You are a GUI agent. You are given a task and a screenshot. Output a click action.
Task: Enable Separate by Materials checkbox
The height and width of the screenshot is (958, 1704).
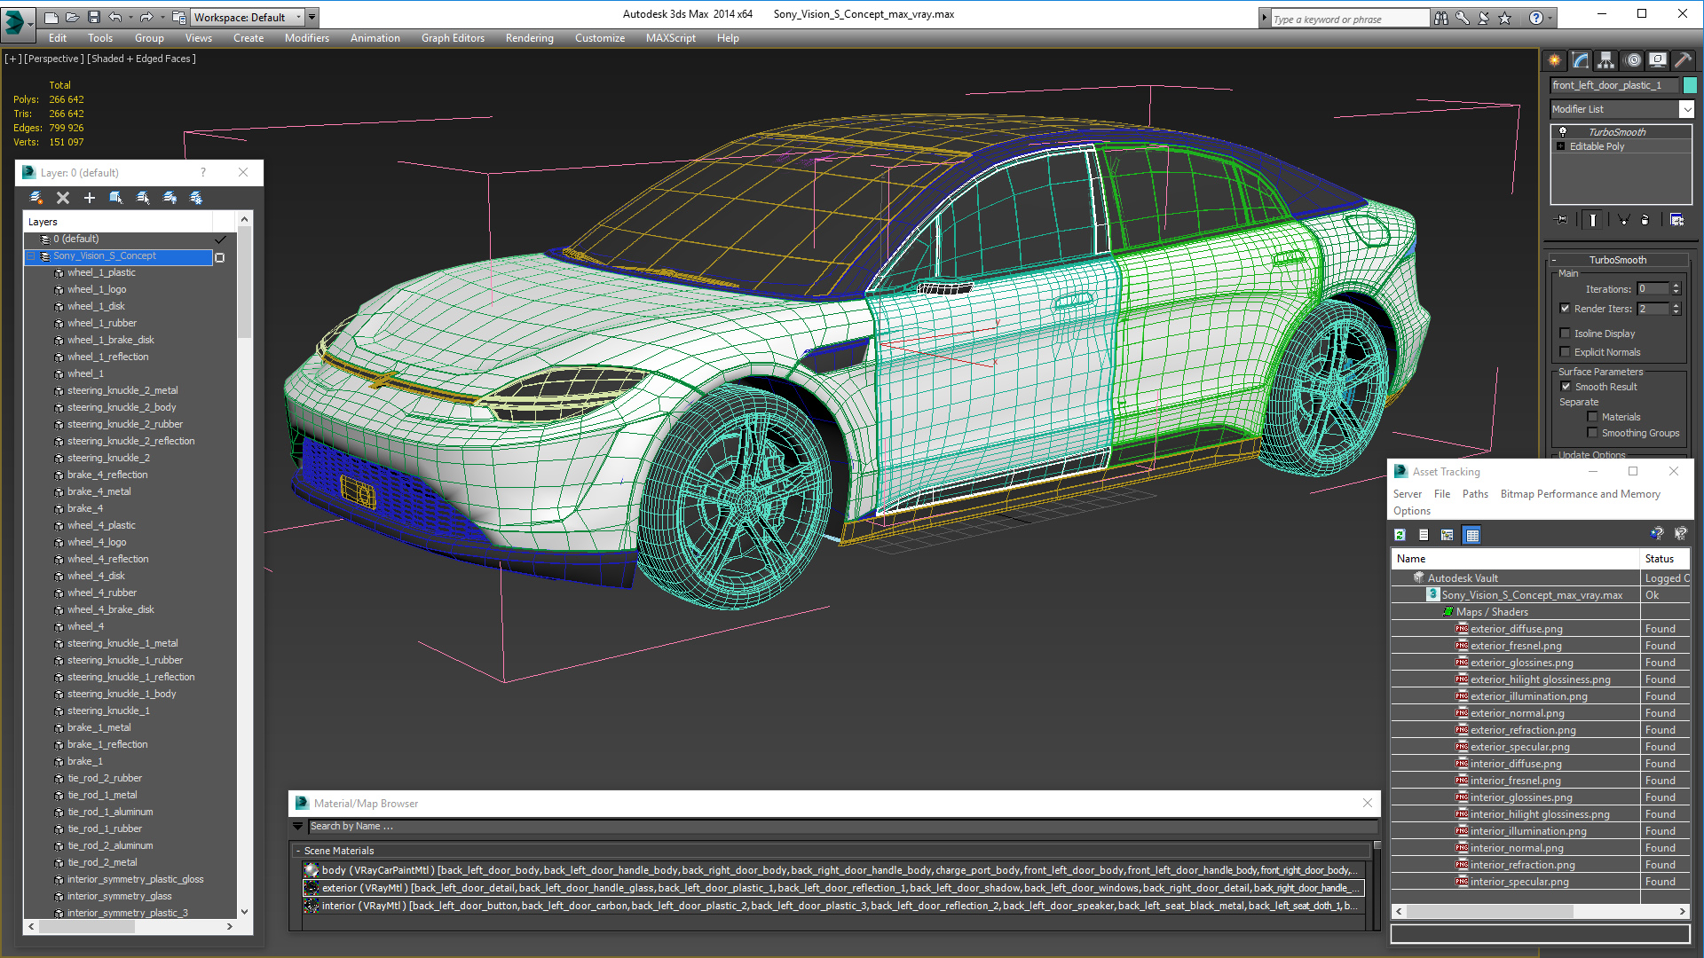tap(1593, 417)
